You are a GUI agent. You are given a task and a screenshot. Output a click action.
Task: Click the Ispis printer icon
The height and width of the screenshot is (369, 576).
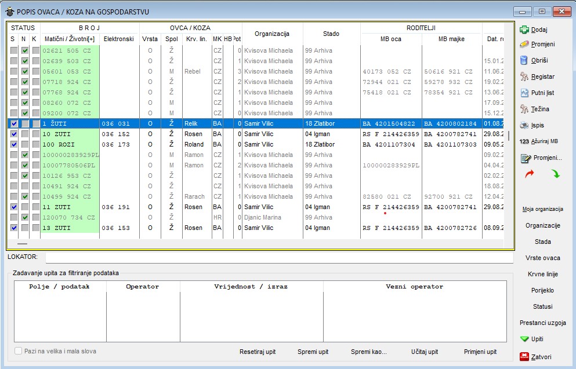524,125
